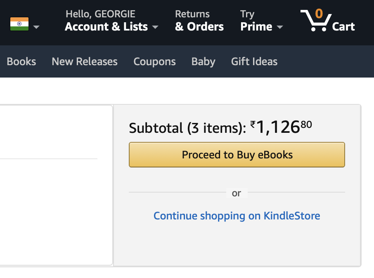Click the Cart text label
374x278 pixels.
pyautogui.click(x=343, y=27)
